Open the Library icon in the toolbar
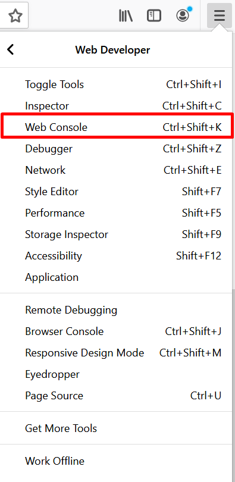This screenshot has width=235, height=482. pyautogui.click(x=126, y=15)
